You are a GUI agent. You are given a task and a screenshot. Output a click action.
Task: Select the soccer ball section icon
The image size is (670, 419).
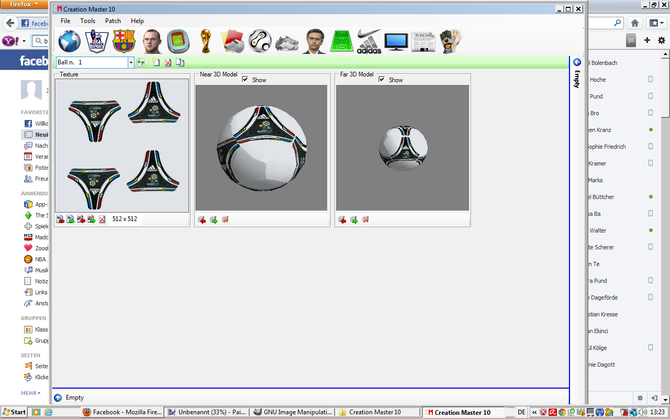click(x=260, y=41)
